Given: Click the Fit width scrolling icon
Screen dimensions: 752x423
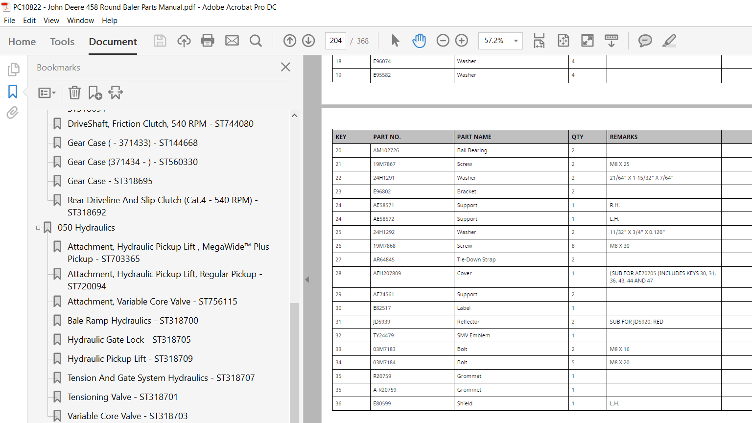Looking at the screenshot, I should pyautogui.click(x=539, y=41).
